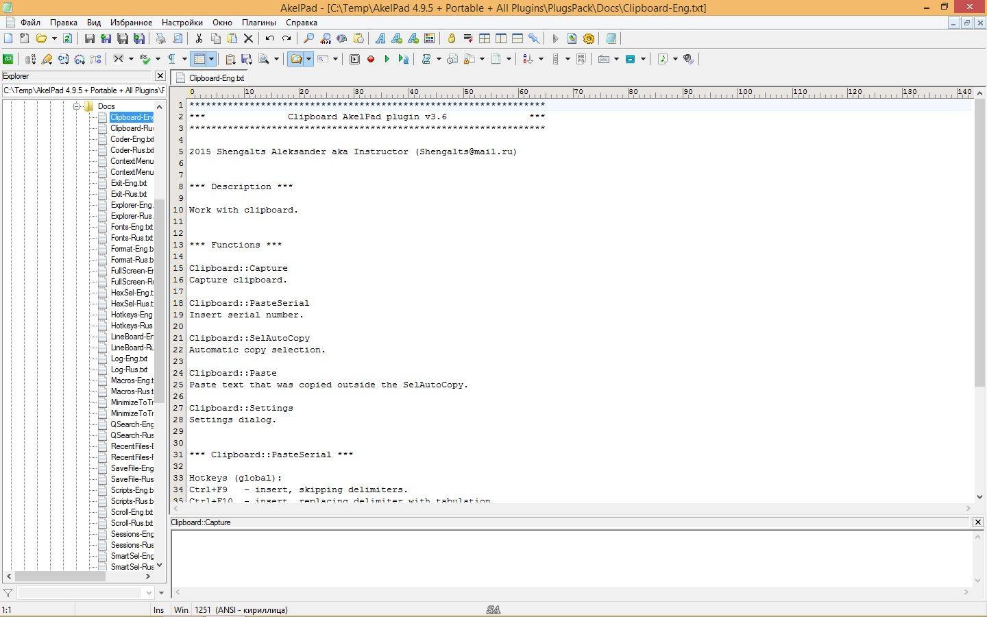
Task: Open Replace with the A-B magnifier icon
Action: [x=326, y=39]
